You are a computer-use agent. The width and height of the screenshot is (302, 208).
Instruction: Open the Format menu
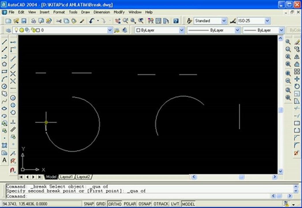click(x=59, y=12)
